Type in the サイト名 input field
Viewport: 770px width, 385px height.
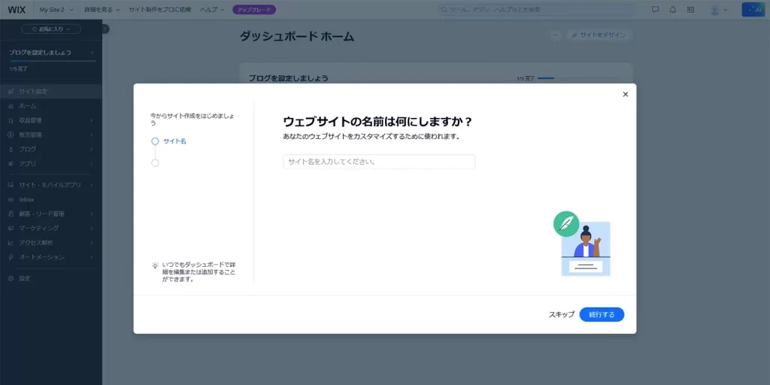coord(379,162)
